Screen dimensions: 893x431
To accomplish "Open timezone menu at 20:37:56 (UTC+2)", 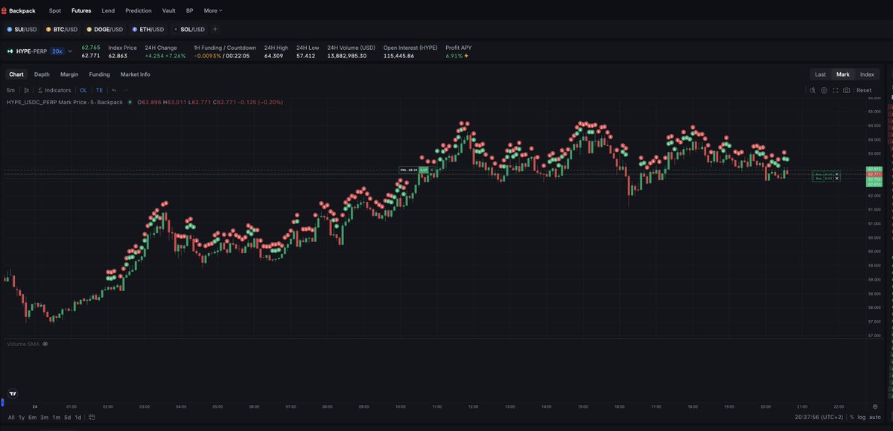I will (819, 418).
